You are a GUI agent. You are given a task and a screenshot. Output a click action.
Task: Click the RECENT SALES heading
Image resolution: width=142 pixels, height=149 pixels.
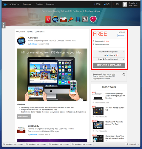coord(109,87)
